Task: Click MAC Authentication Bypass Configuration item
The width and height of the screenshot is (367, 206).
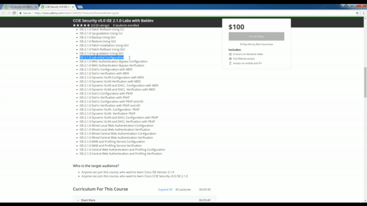Action: [114, 61]
